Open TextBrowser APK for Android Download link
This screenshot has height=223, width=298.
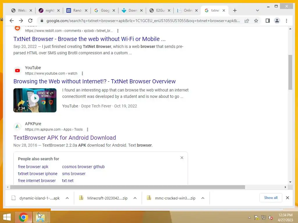(65, 138)
